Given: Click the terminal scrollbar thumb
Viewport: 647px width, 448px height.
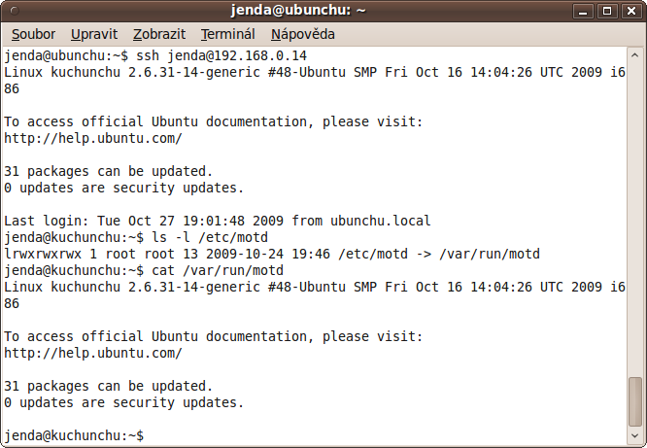Looking at the screenshot, I should (x=634, y=401).
